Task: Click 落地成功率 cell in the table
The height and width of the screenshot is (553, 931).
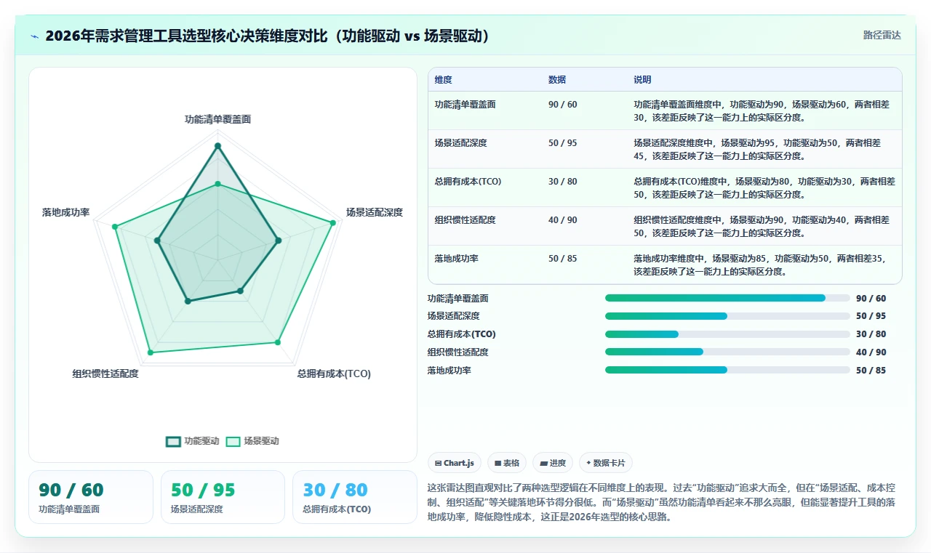Action: [457, 259]
